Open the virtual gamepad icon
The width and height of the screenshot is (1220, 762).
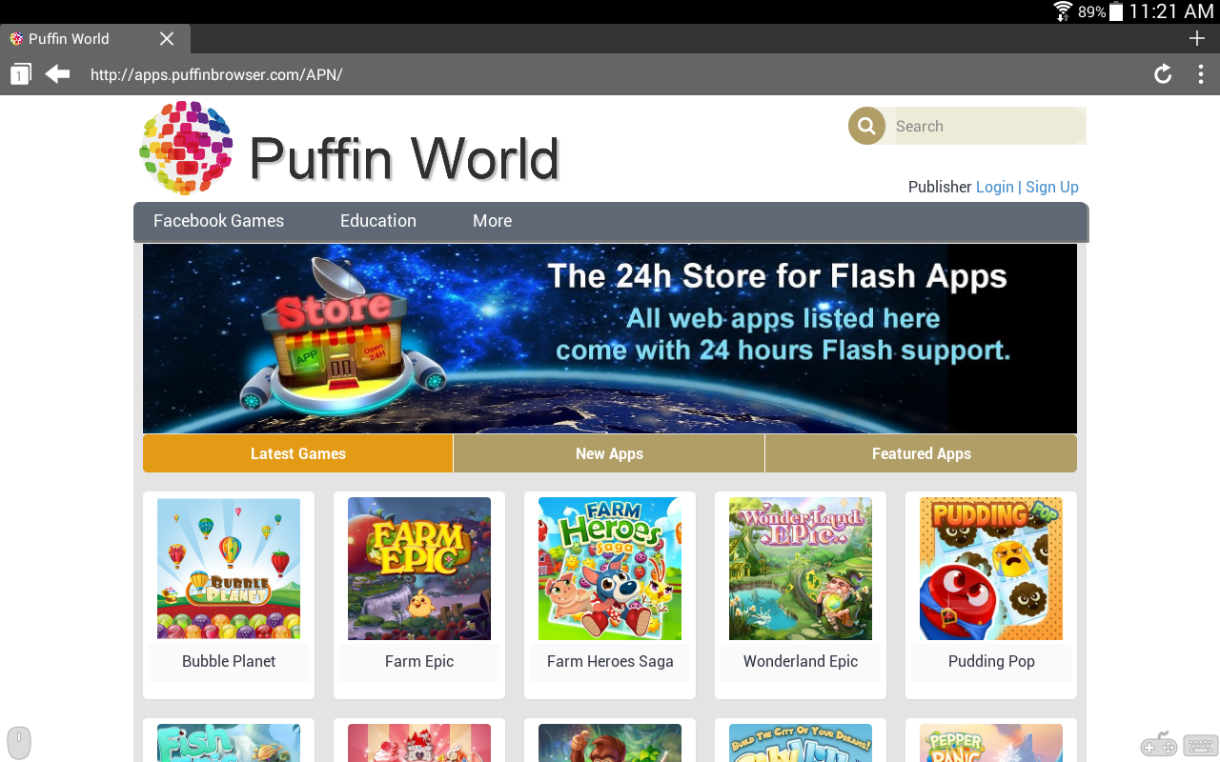tap(1159, 745)
